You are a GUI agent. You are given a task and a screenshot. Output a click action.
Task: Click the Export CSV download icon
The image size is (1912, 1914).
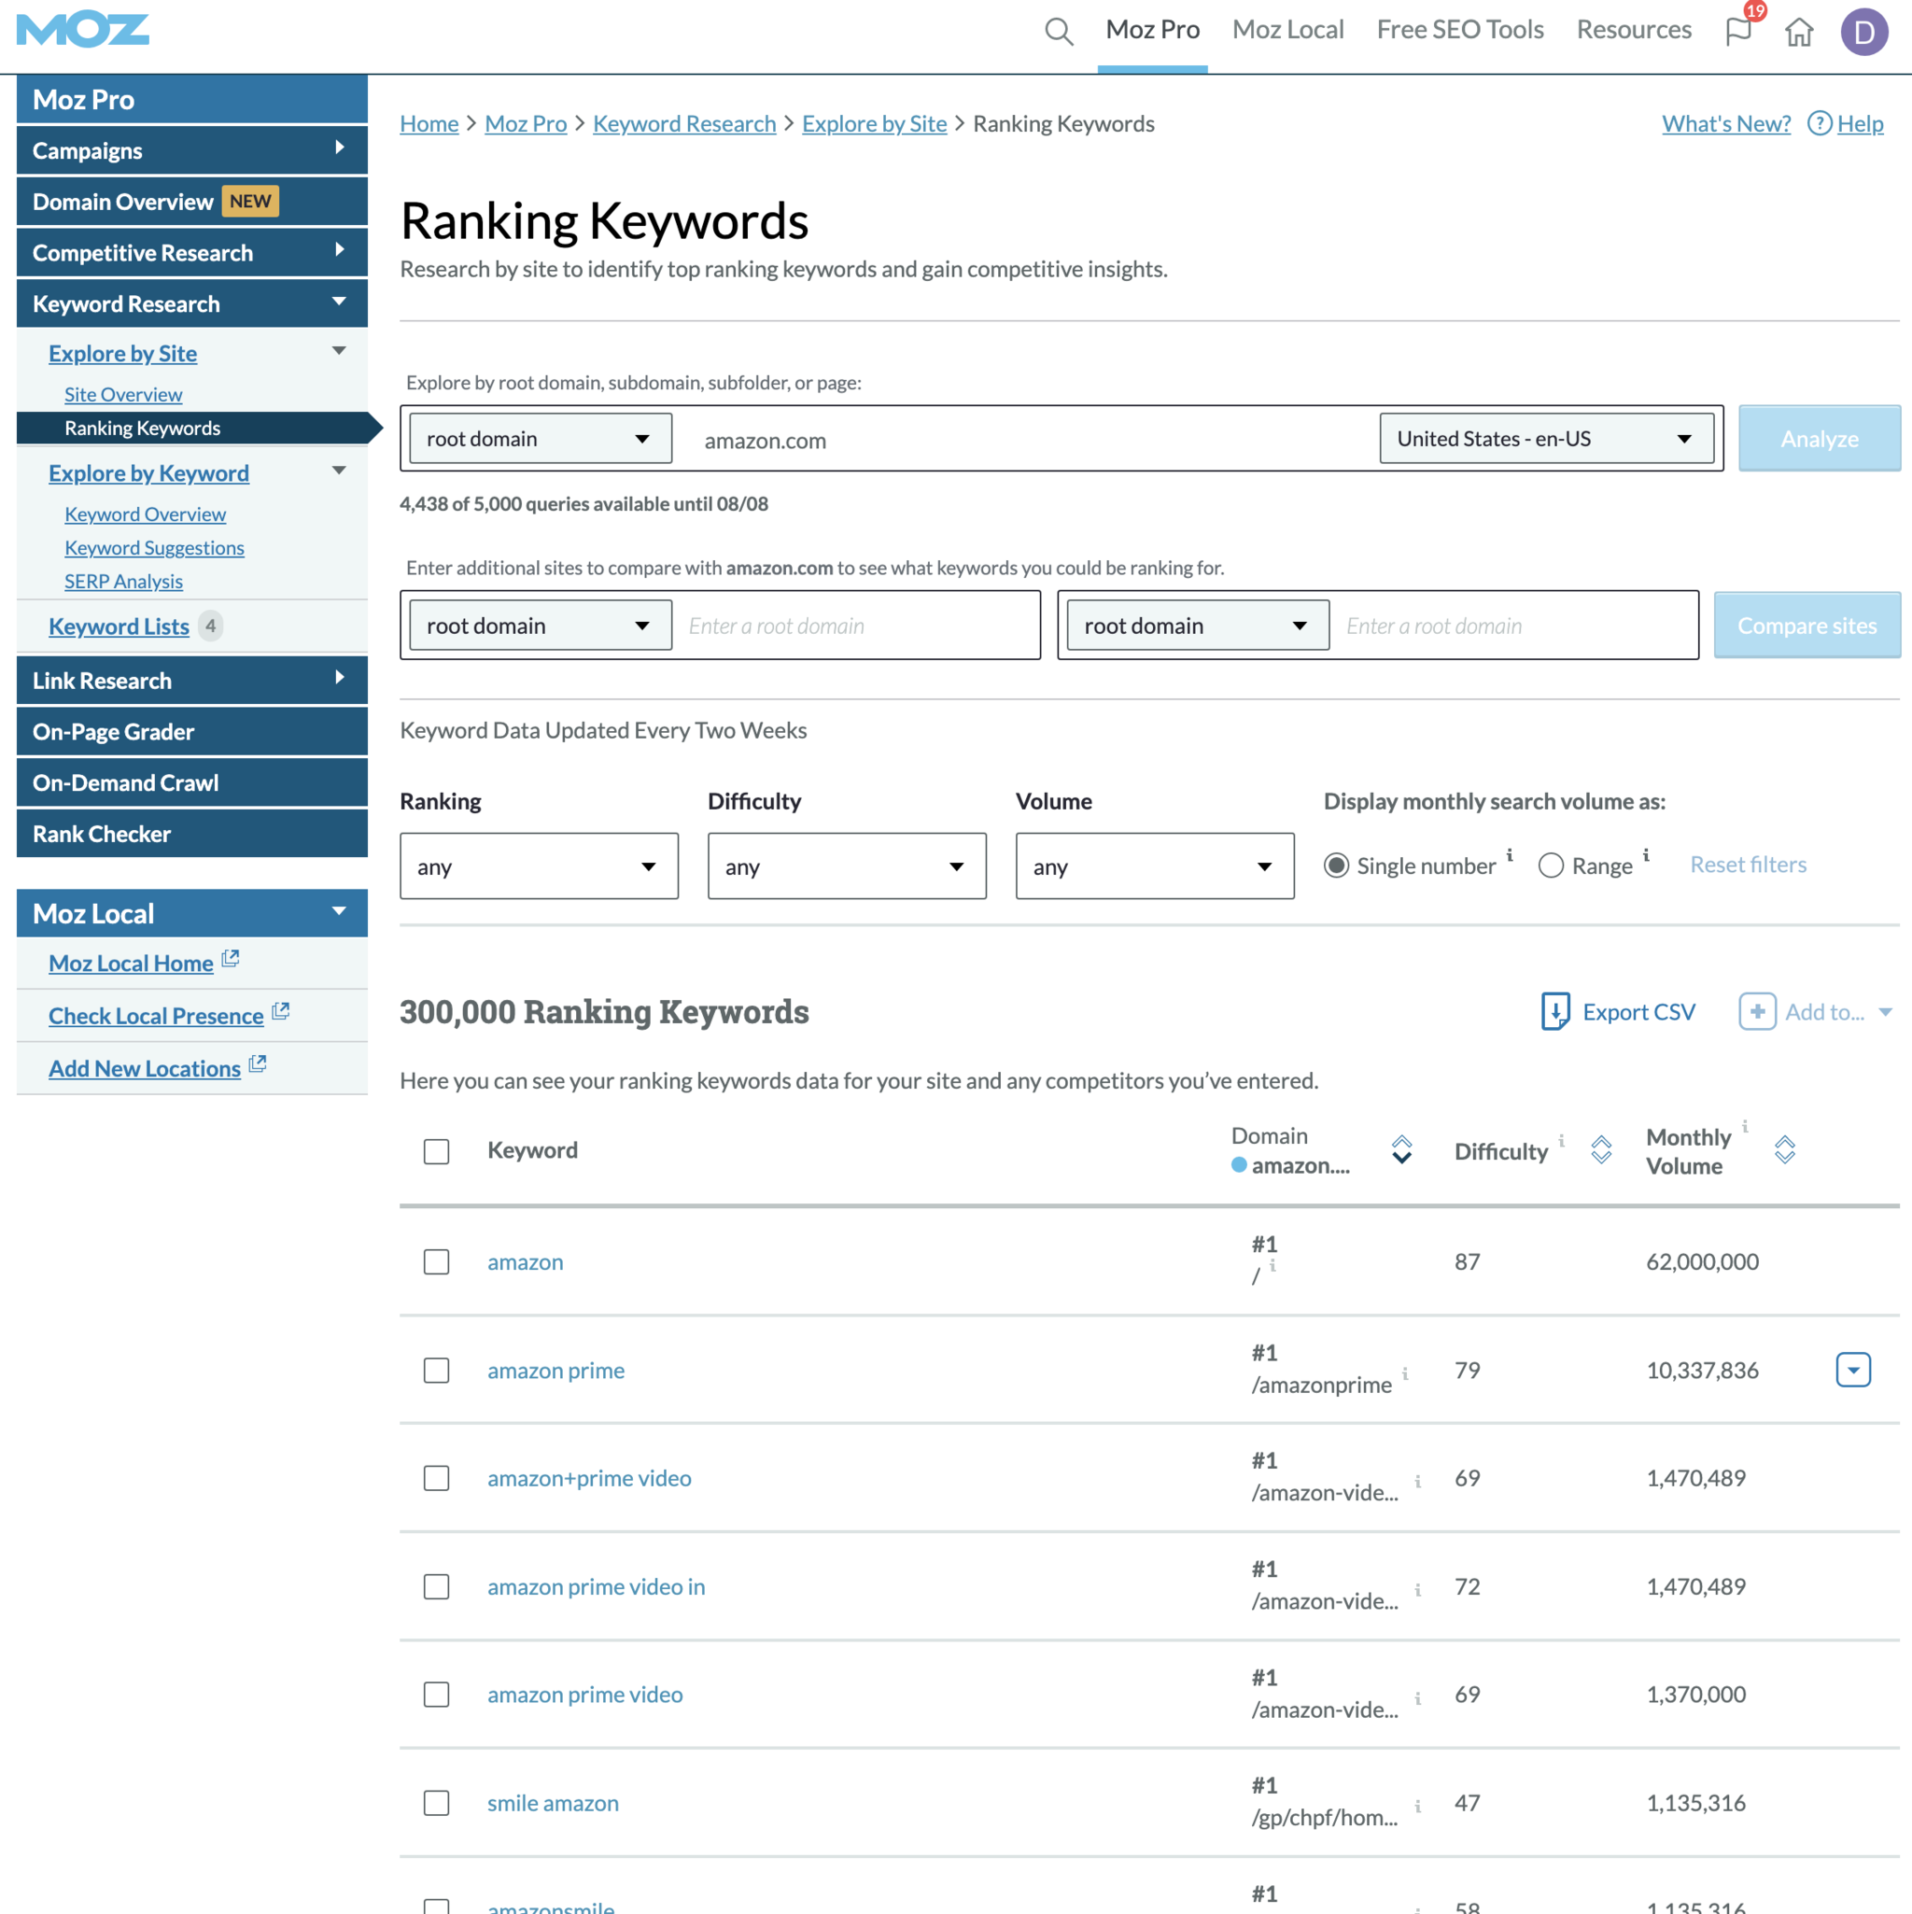click(x=1555, y=1011)
